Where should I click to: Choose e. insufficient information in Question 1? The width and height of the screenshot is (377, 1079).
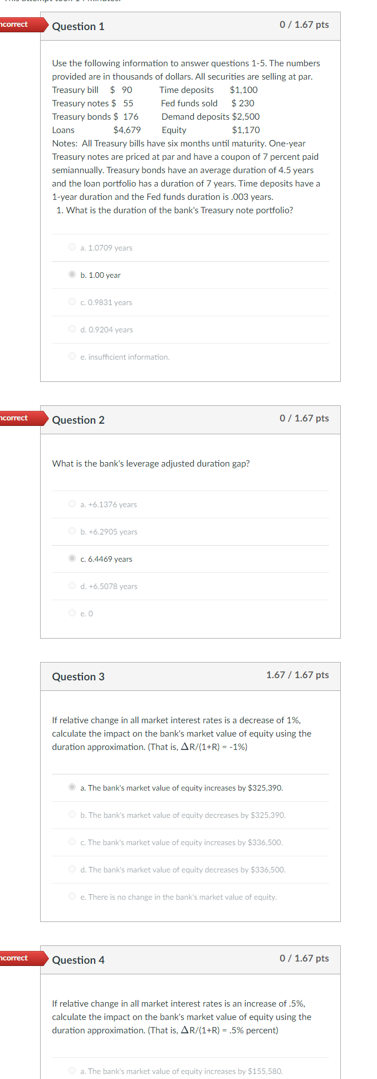point(72,356)
